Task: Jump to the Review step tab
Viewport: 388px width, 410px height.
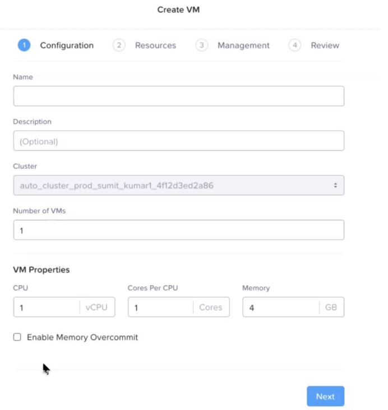Action: pos(325,45)
